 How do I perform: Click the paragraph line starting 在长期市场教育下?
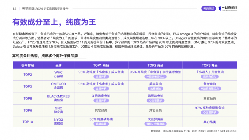coord(125,34)
